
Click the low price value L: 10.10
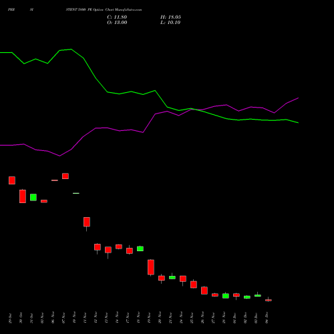point(170,23)
